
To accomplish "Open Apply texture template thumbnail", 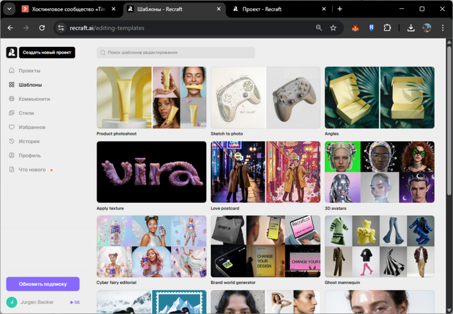I will [151, 172].
